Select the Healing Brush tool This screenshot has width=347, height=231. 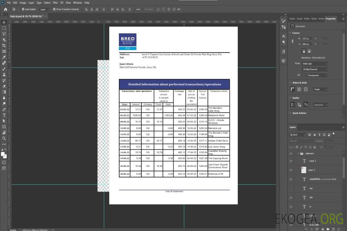point(4,63)
